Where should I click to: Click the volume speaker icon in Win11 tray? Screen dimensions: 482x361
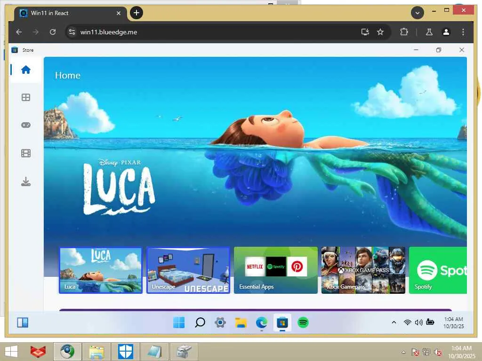click(418, 322)
